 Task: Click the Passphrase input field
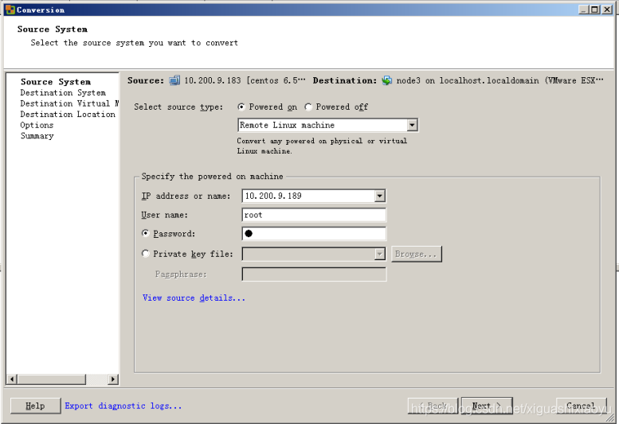(x=314, y=274)
